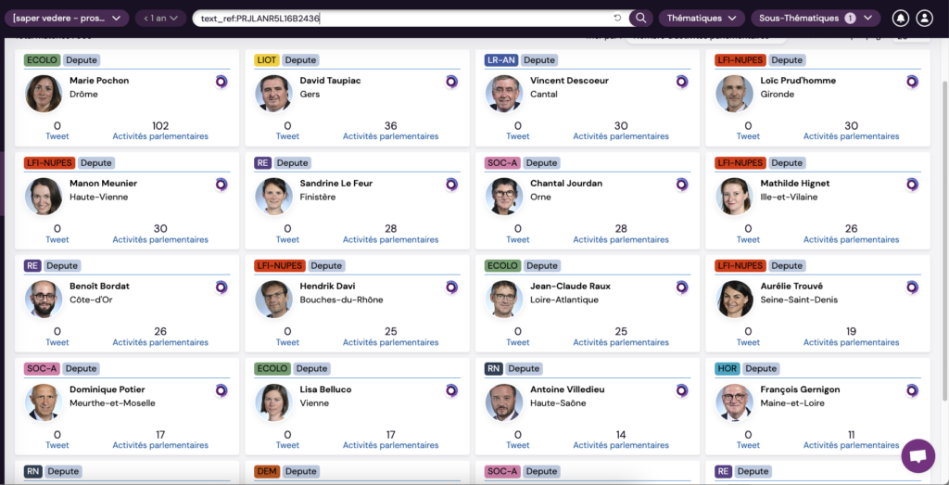Click the LFI-NUPES tag on Manon Meunier's card

[49, 163]
